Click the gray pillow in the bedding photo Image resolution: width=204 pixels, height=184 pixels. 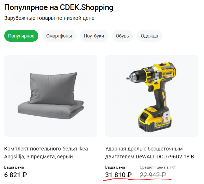click(x=53, y=89)
